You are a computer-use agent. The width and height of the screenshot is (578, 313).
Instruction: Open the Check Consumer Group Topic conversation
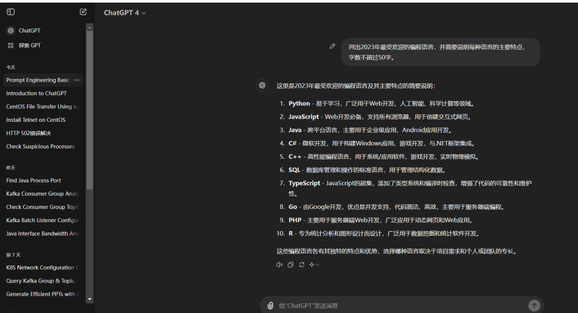pyautogui.click(x=43, y=207)
